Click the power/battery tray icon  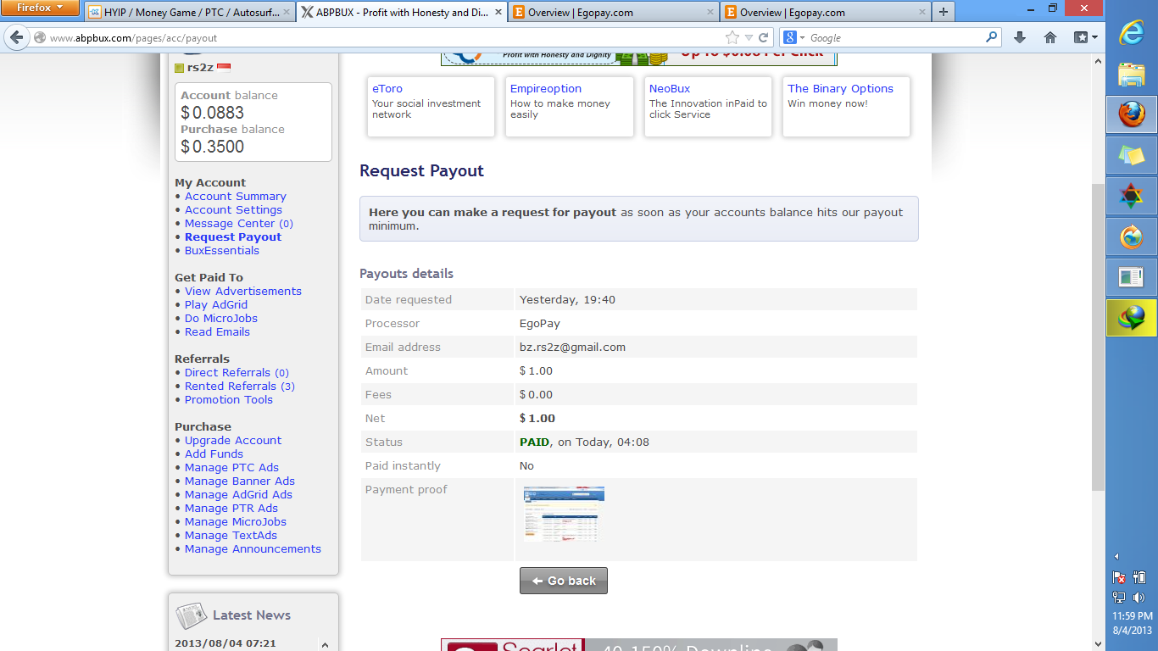tap(1139, 577)
